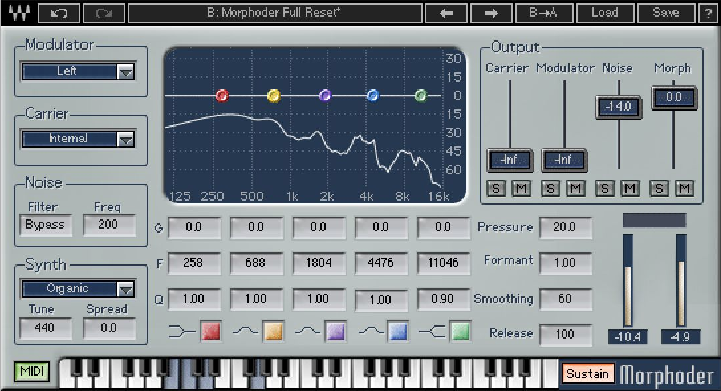Select the red EQ band marker
This screenshot has height=391, width=721.
222,95
